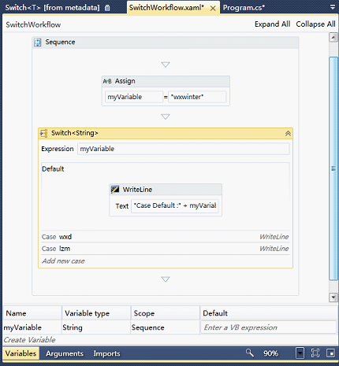Click the Switch<String> activity icon
The width and height of the screenshot is (339, 366).
click(43, 133)
